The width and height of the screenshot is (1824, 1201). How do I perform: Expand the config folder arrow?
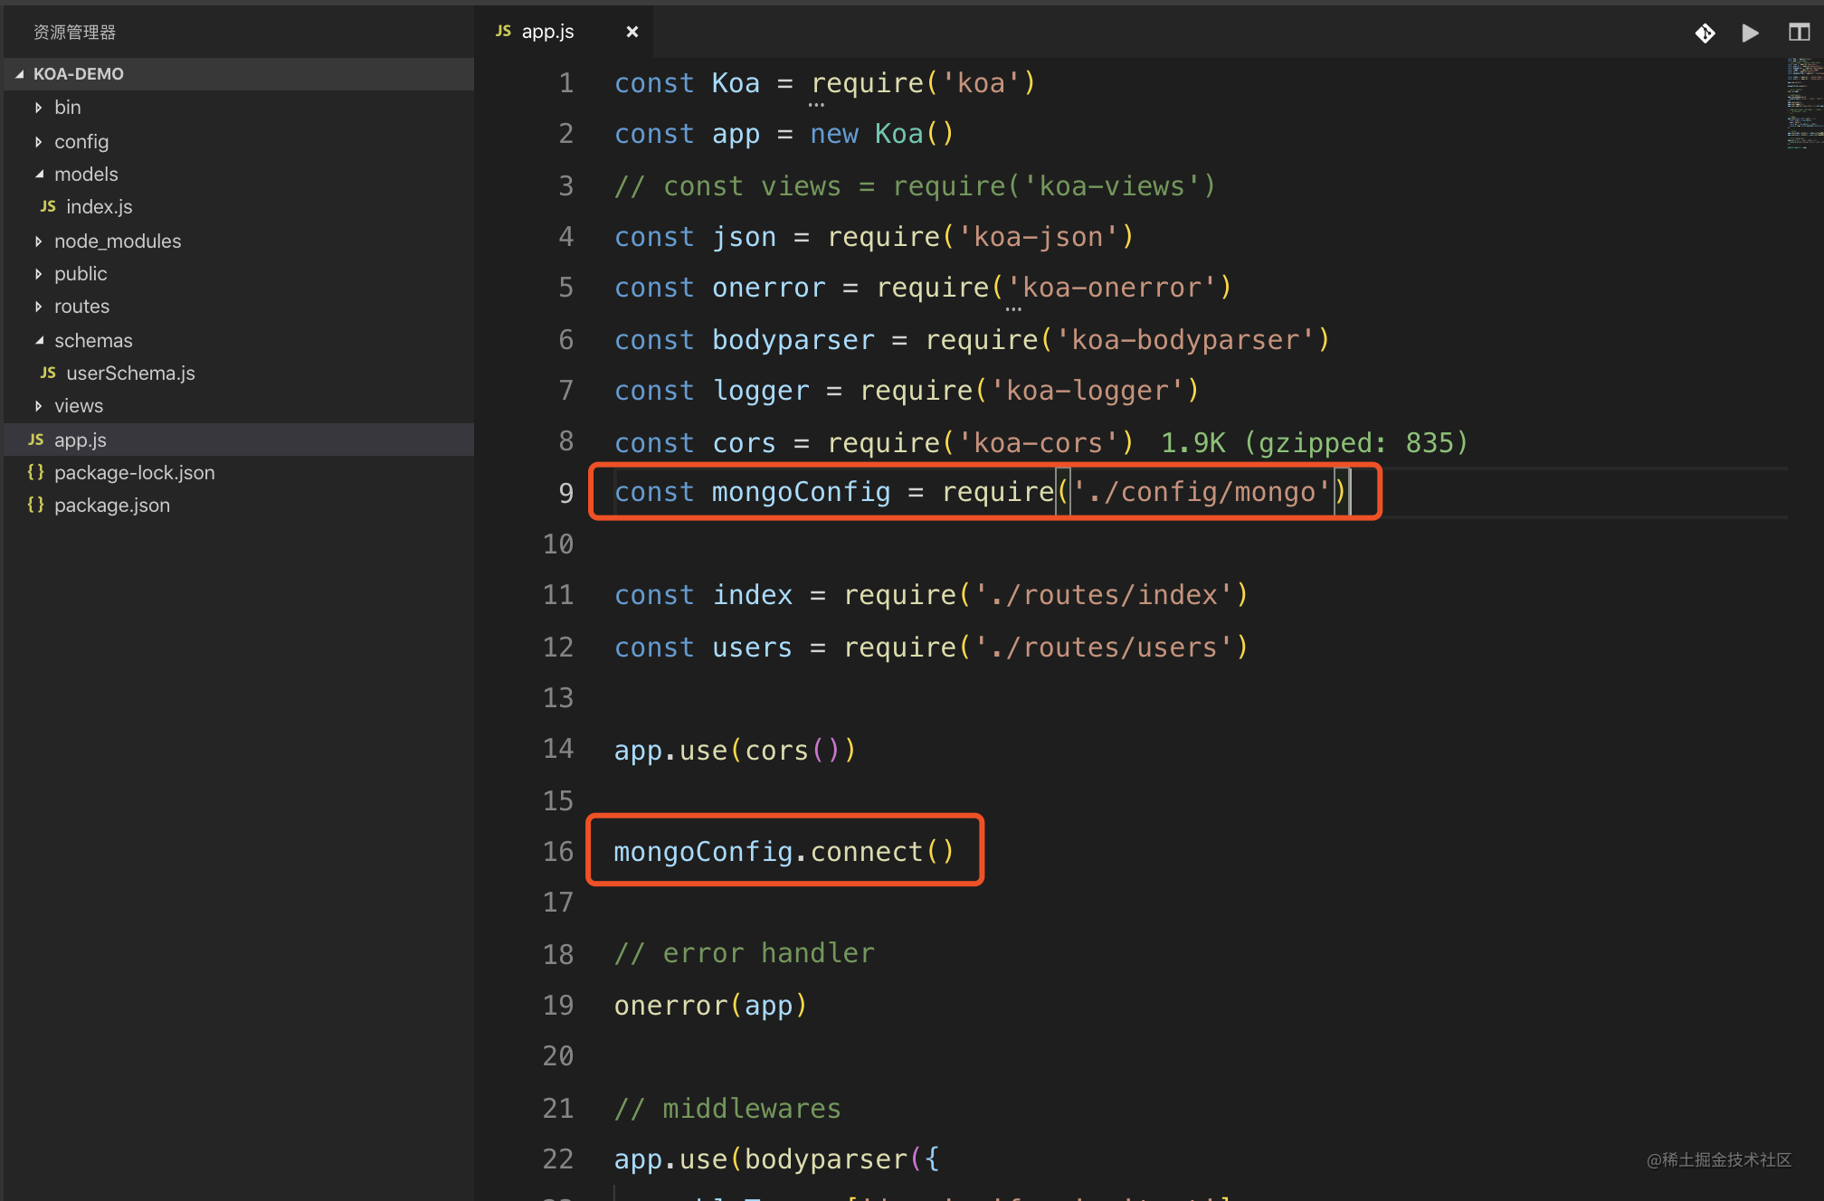pyautogui.click(x=38, y=142)
